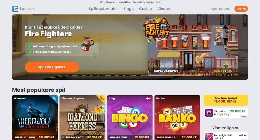Click green checkmark beside 'Fat brandslangen'
Screen dimensions: 260x140
point(29,46)
